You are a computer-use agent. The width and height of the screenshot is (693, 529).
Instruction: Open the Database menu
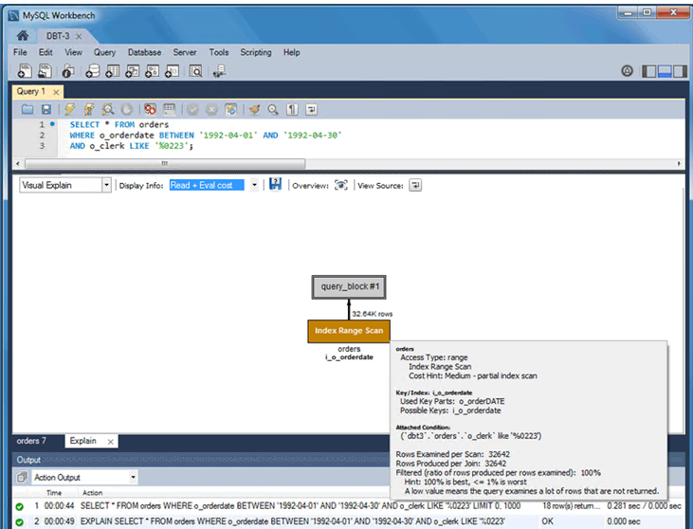point(144,52)
